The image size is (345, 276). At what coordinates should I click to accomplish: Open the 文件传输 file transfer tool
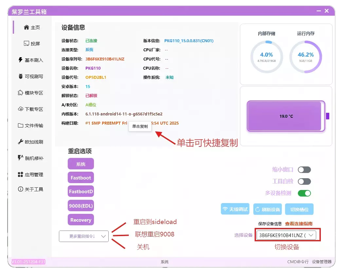pyautogui.click(x=31, y=125)
